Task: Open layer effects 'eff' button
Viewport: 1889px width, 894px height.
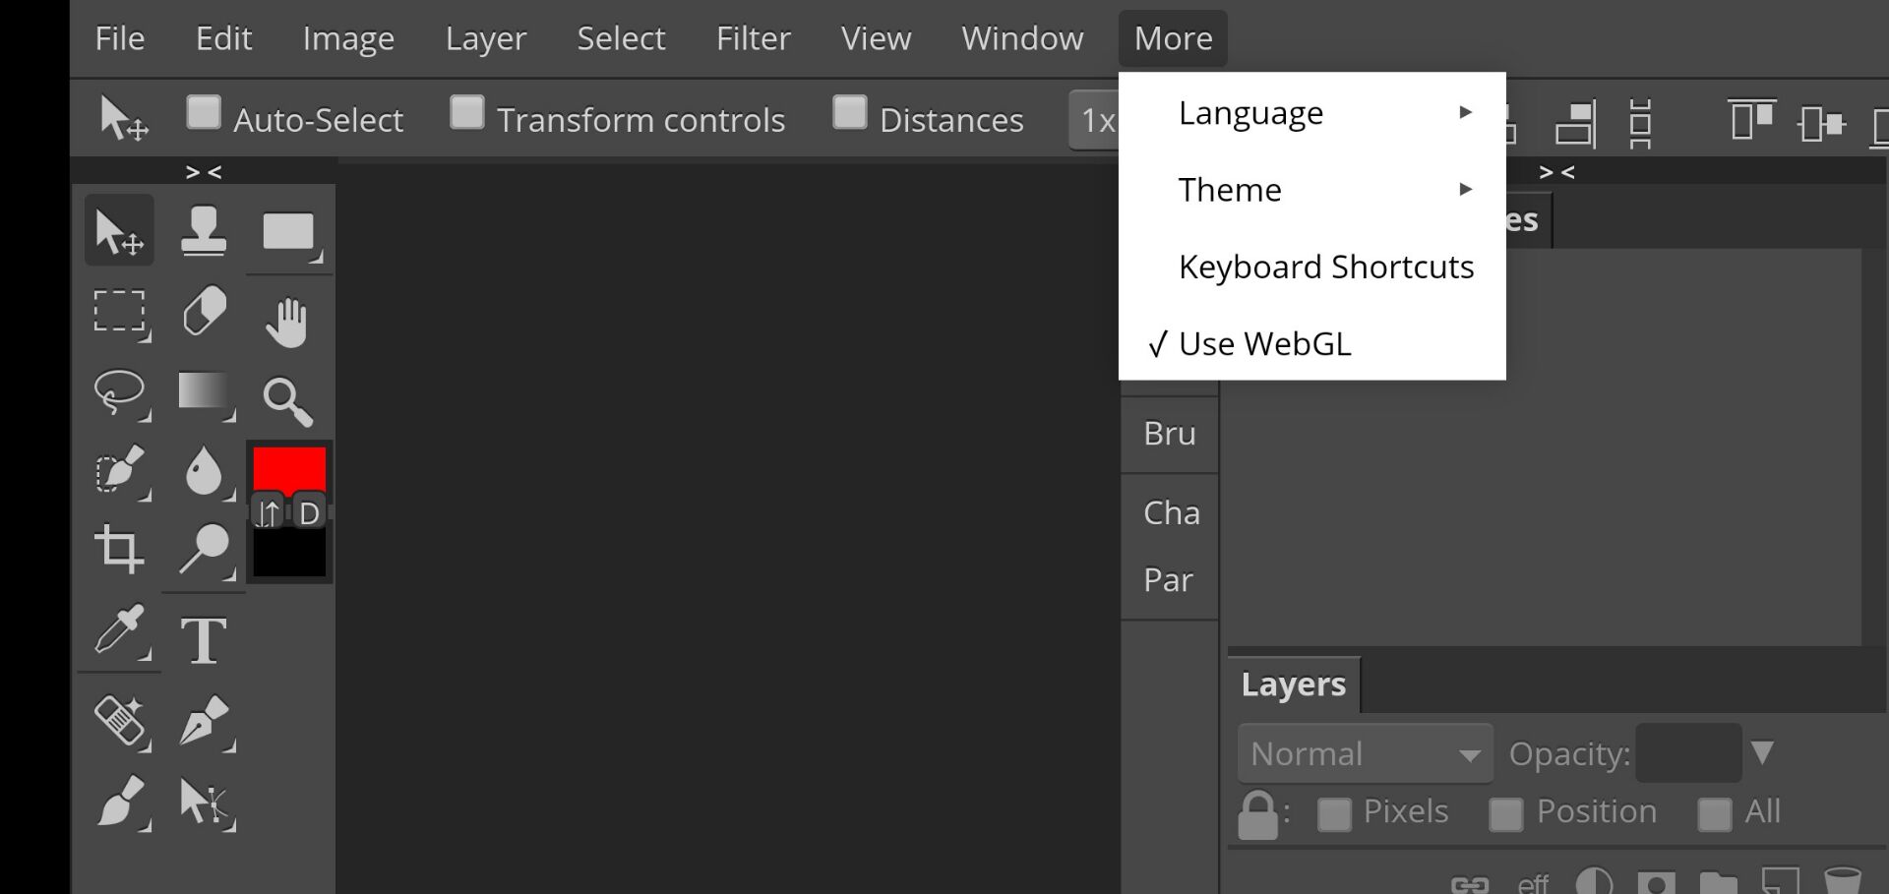Action: [1533, 883]
